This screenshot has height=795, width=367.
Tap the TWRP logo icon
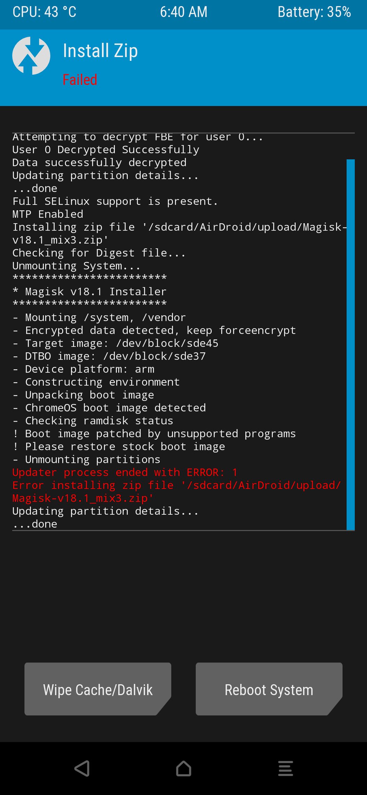(31, 56)
